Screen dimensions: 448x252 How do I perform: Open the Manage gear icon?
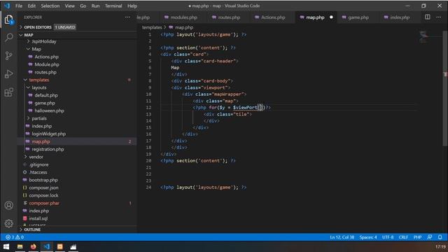click(x=9, y=223)
